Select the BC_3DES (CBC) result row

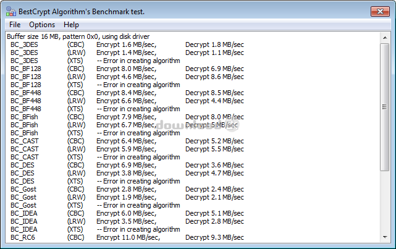coord(127,44)
